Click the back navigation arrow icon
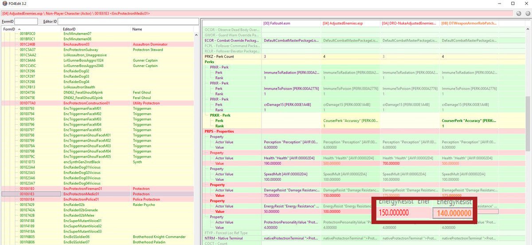532x245 pixels. pos(519,13)
